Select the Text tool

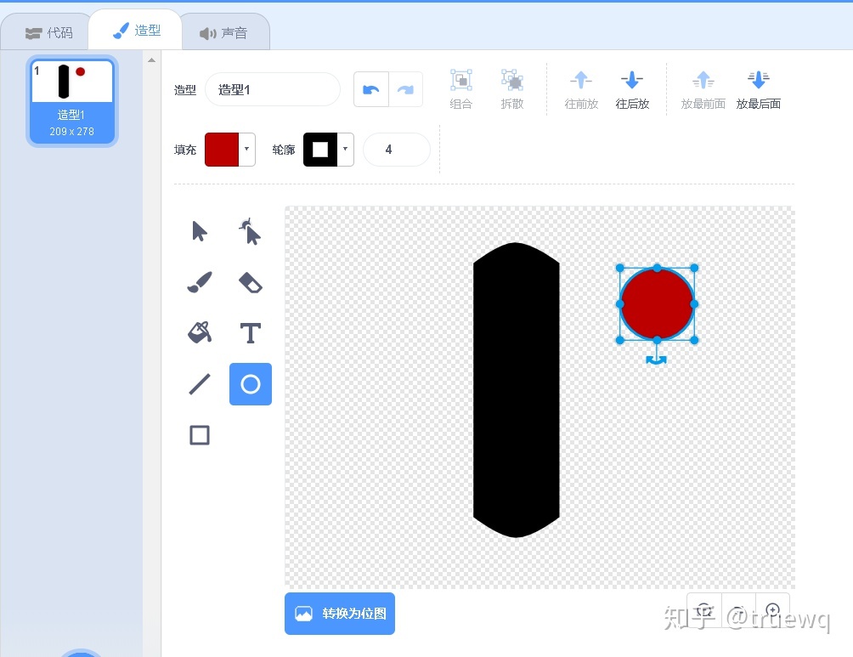click(x=251, y=332)
